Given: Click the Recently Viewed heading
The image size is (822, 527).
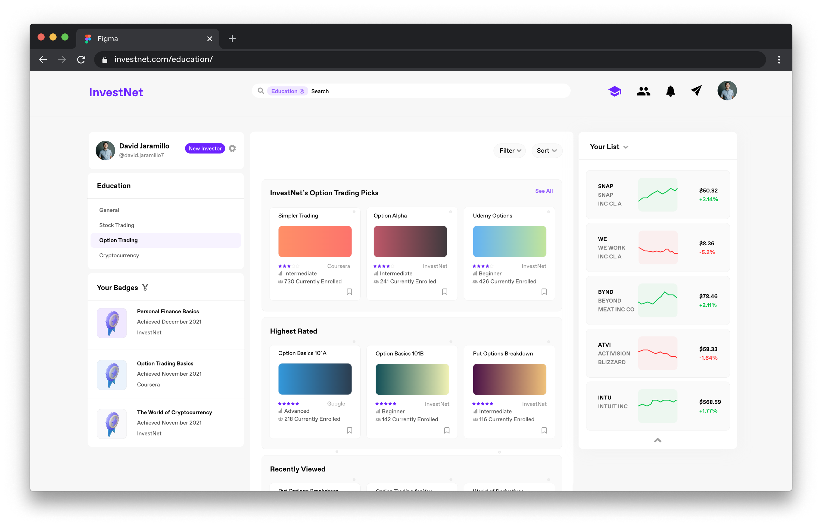Looking at the screenshot, I should click(x=298, y=469).
